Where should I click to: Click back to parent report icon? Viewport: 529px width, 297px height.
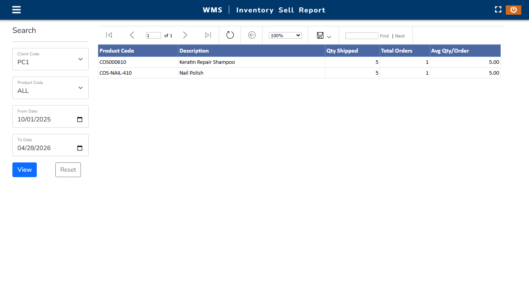[x=252, y=35]
